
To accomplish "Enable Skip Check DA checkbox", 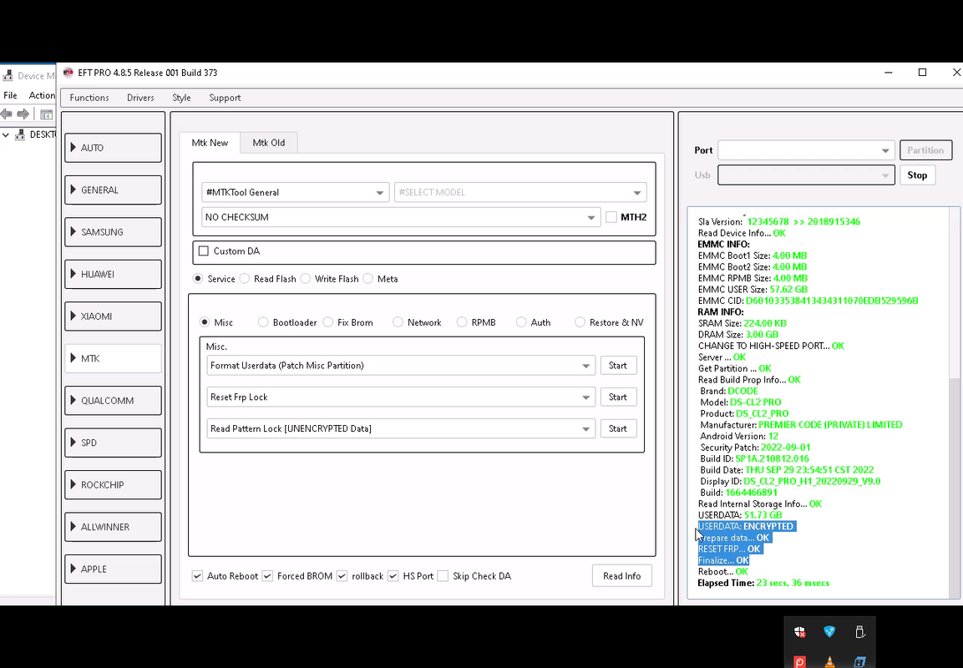I will 443,576.
